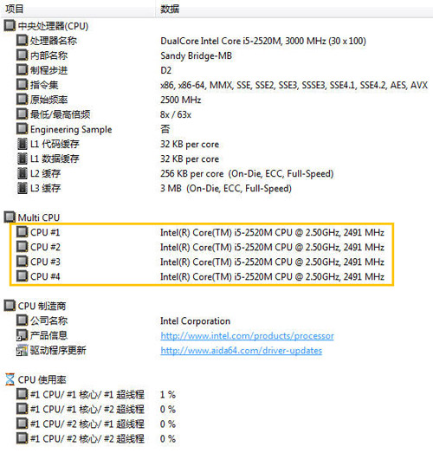Click the cache icon beside L2 缓存
433x453 pixels.
tap(22, 173)
